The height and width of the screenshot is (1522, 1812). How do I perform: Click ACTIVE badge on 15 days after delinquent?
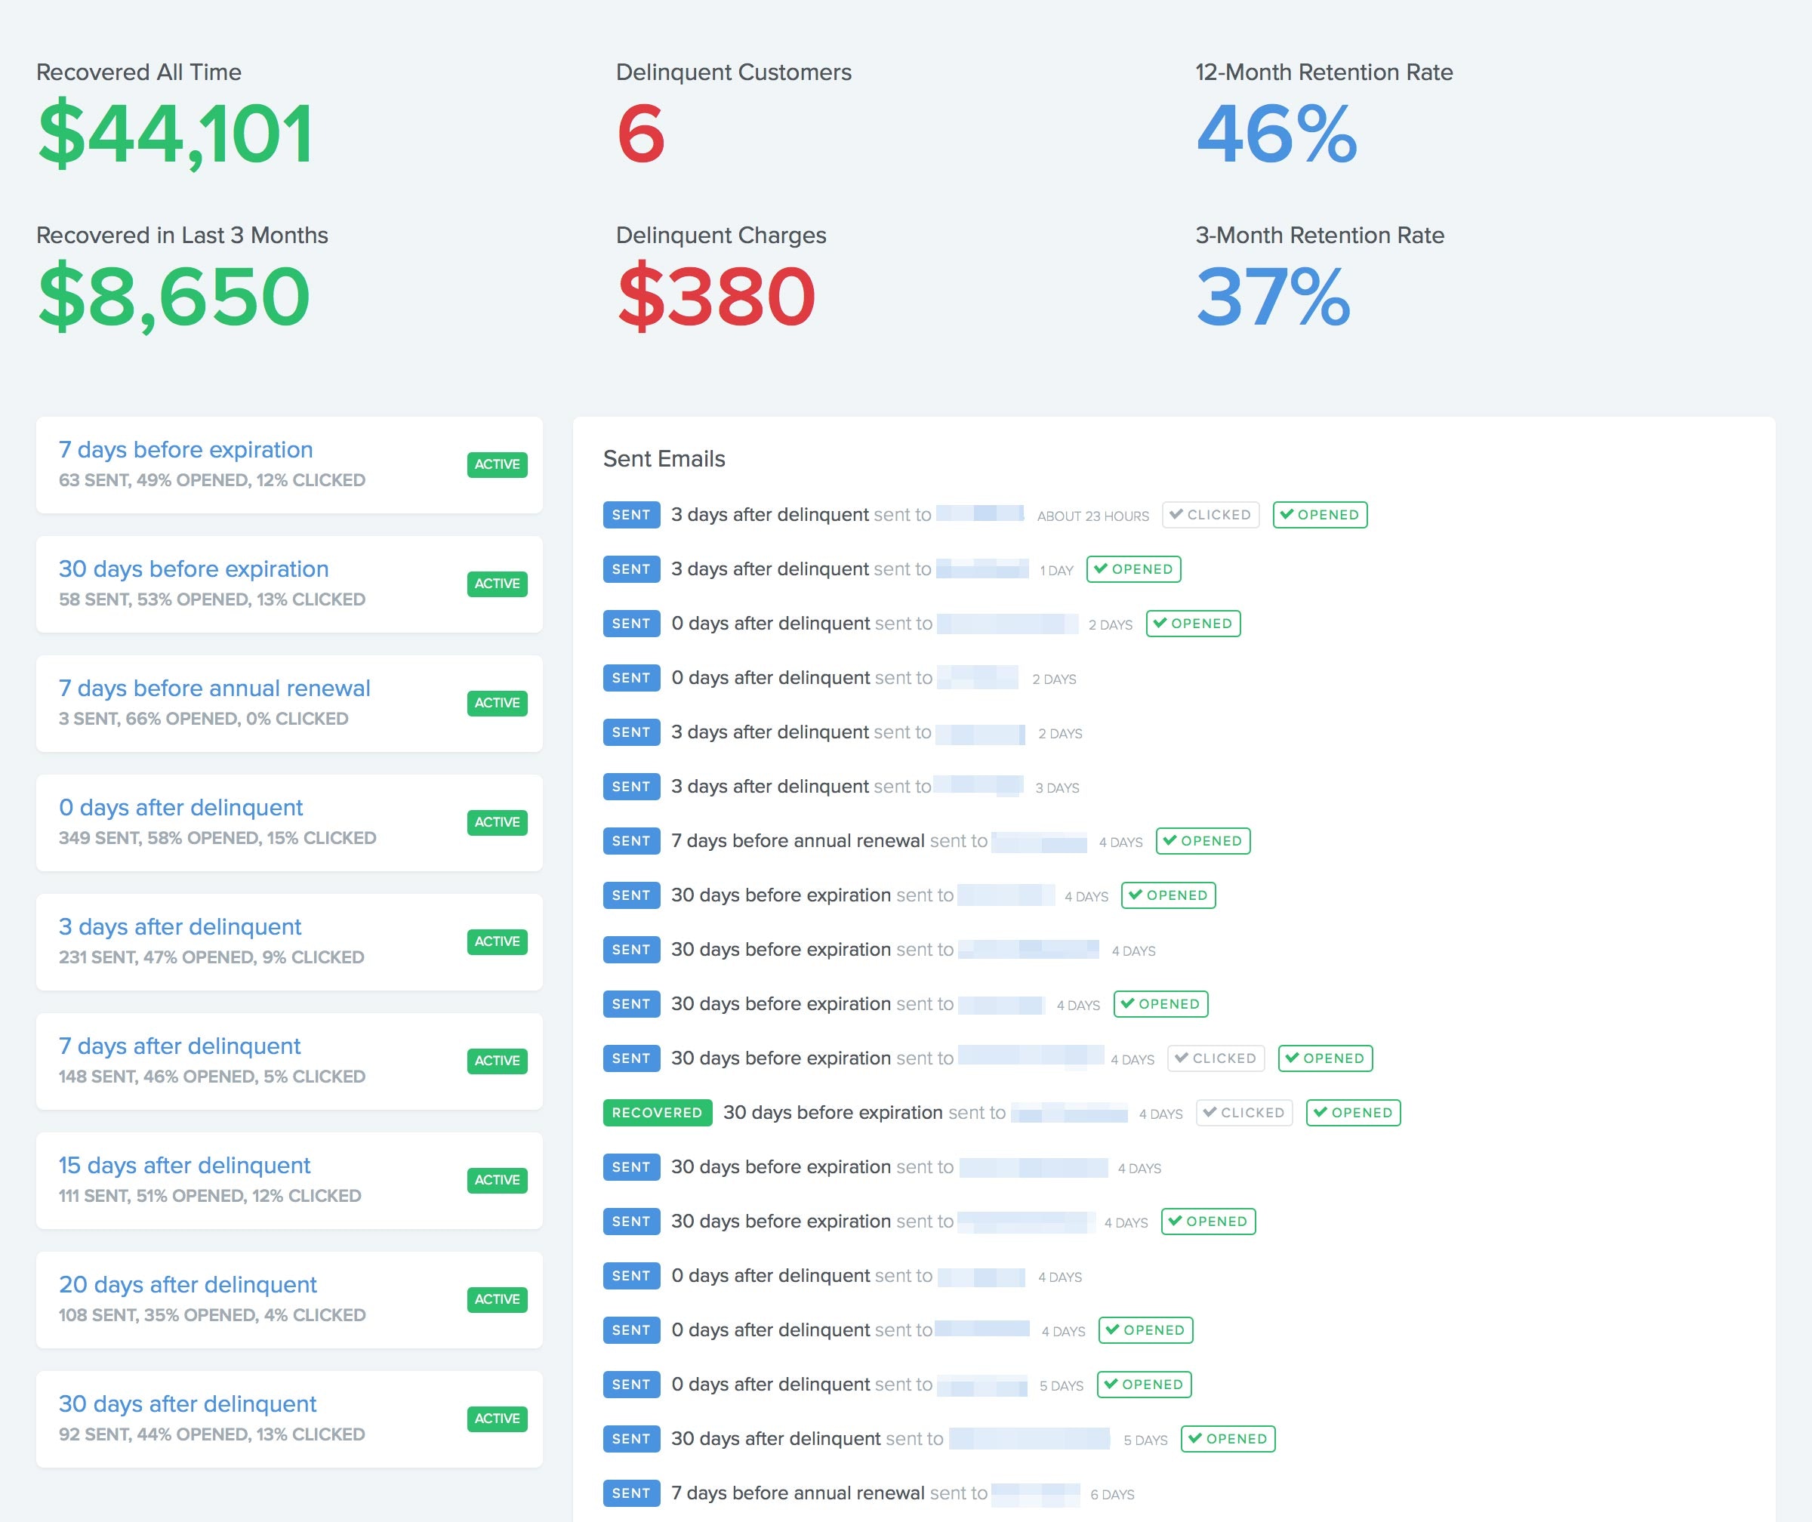(497, 1179)
